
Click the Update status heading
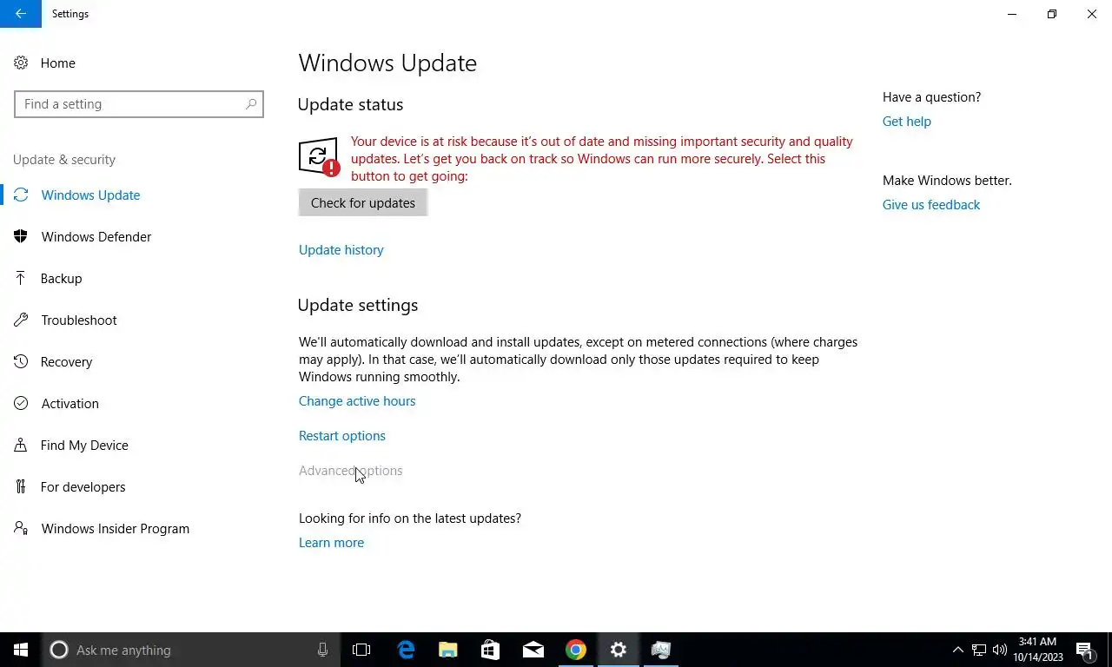tap(351, 104)
